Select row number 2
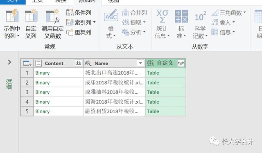This screenshot has width=262, height=153. coord(27,82)
